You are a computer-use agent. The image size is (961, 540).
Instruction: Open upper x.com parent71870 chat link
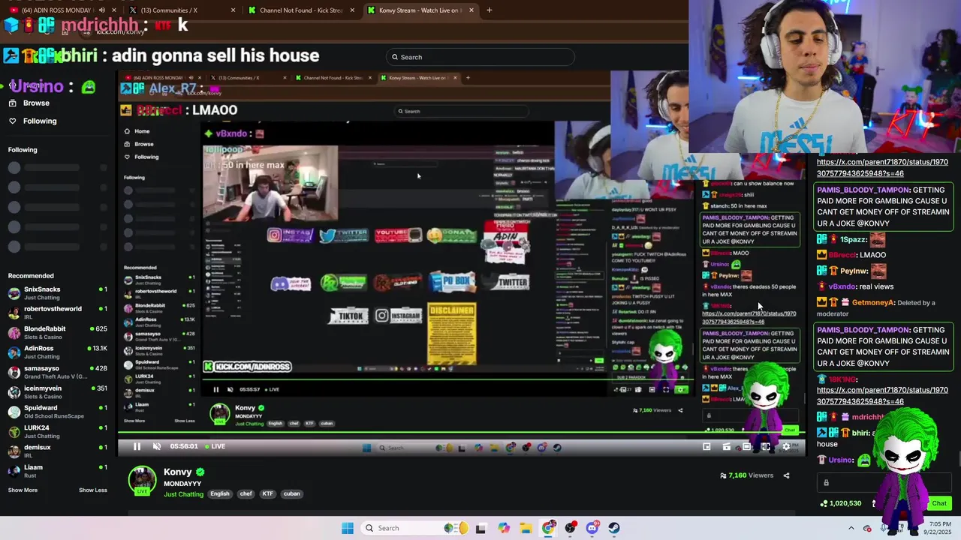882,167
